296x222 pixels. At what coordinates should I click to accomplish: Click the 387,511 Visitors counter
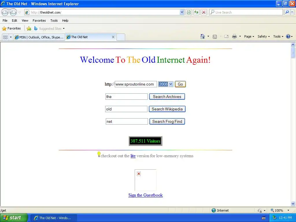(145, 141)
